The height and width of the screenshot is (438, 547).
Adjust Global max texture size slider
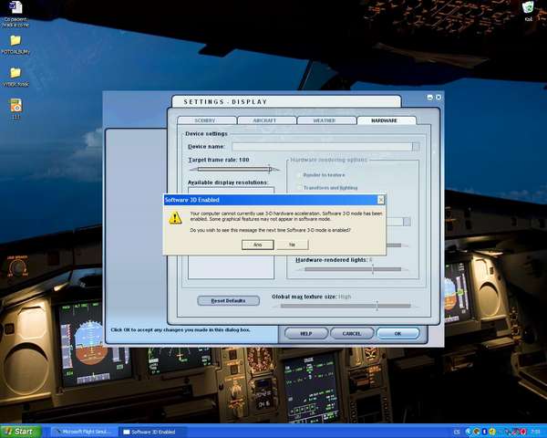[x=346, y=306]
